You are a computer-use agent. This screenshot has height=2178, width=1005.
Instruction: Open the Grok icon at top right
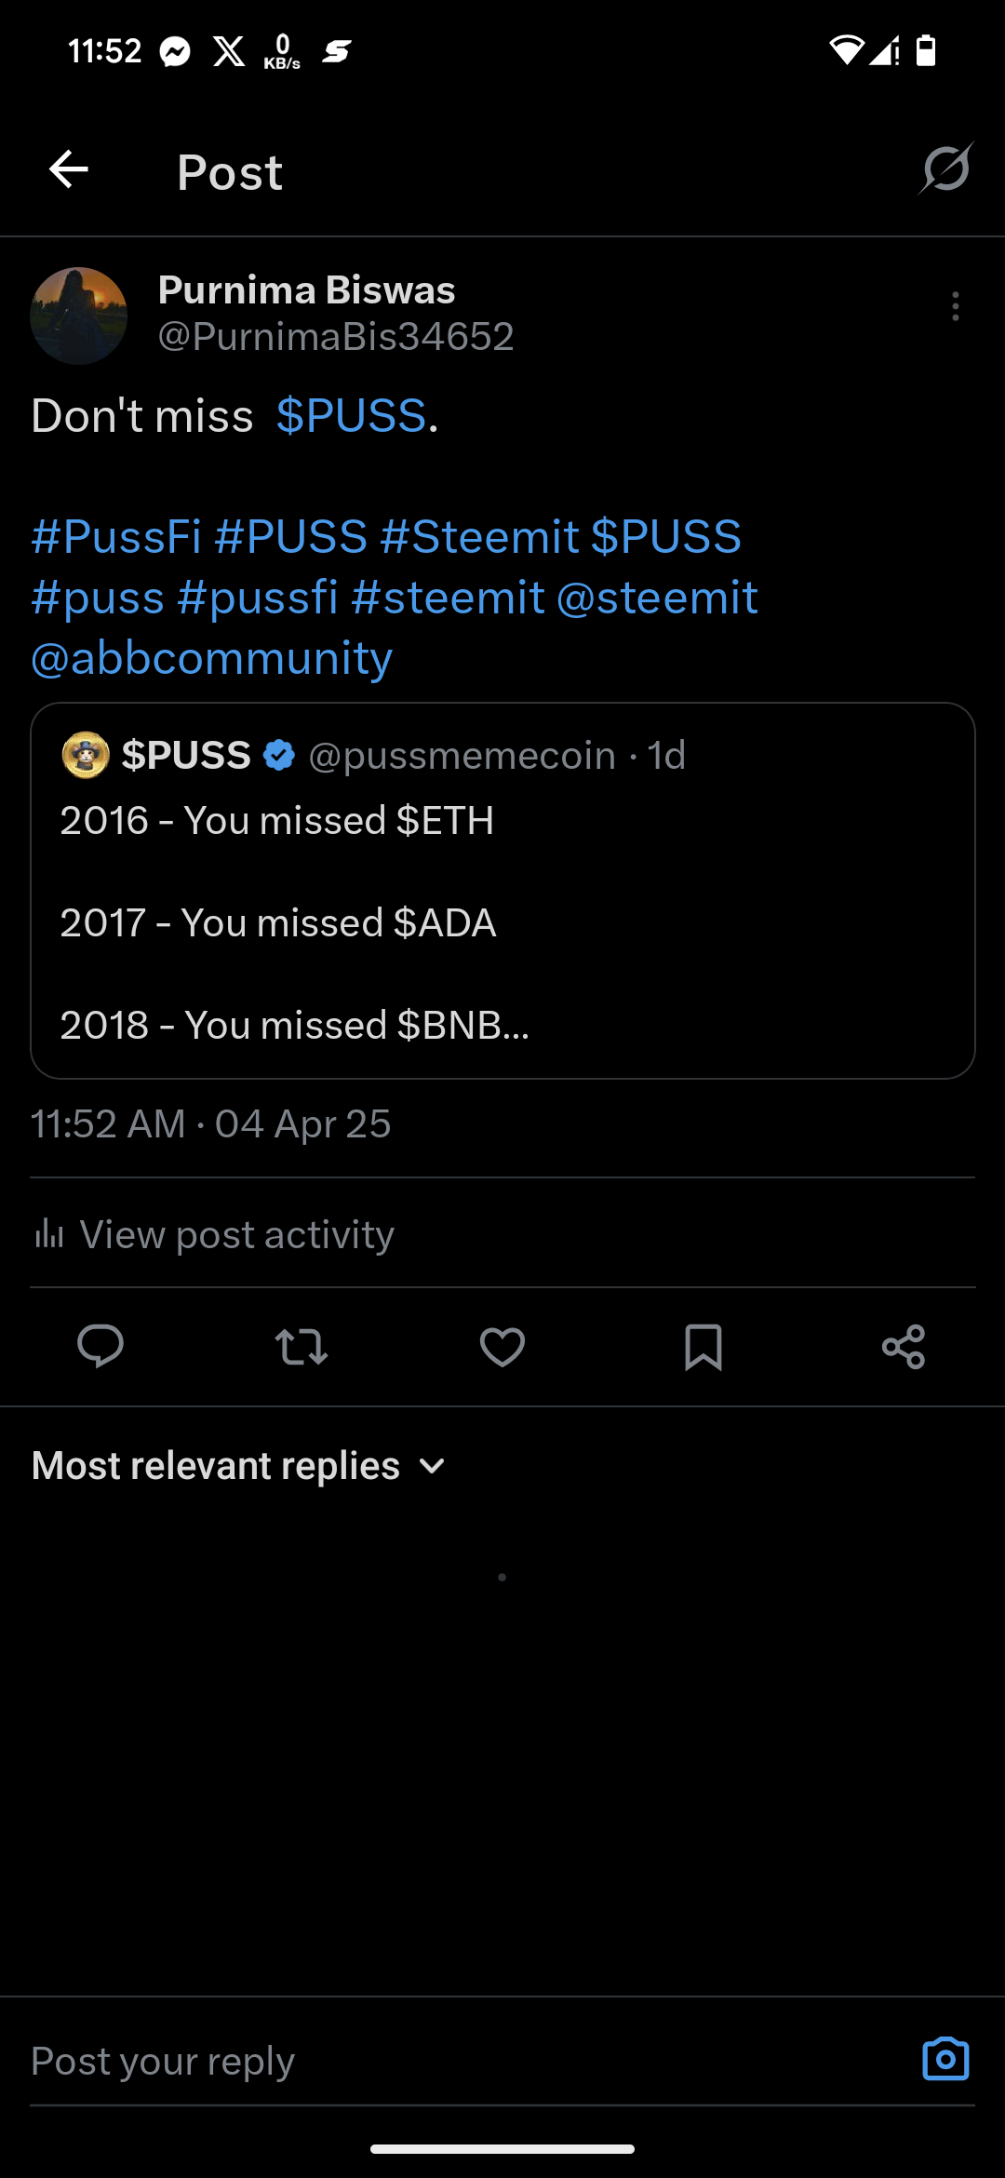[945, 169]
